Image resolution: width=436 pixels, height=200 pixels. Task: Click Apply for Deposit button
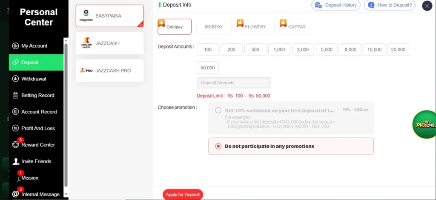pyautogui.click(x=183, y=194)
